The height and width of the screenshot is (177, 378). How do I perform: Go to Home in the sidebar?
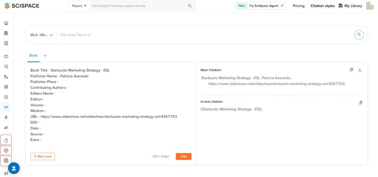click(x=6, y=23)
